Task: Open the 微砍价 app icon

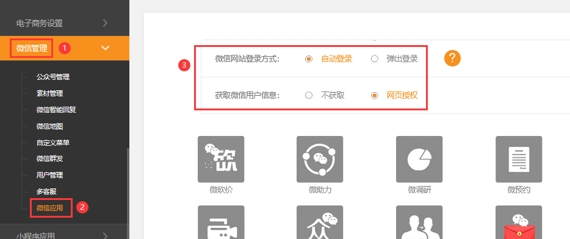Action: pyautogui.click(x=221, y=159)
